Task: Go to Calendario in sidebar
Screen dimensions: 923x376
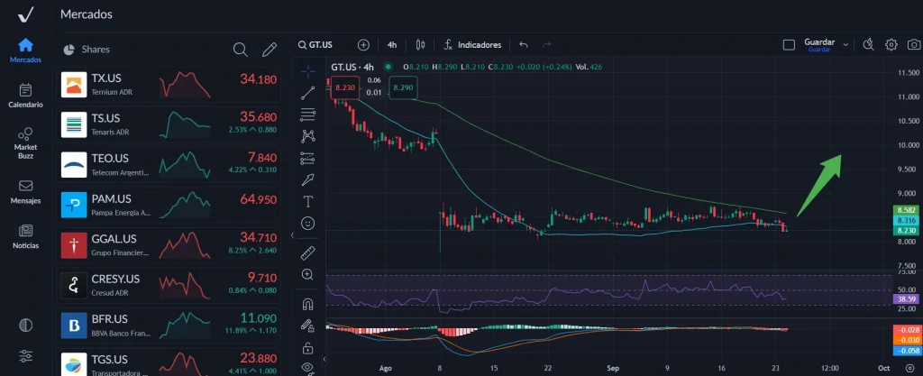Action: click(x=25, y=95)
